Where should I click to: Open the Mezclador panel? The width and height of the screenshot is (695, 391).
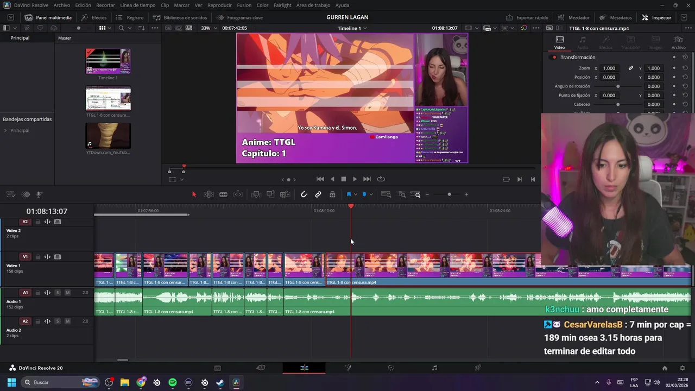574,17
